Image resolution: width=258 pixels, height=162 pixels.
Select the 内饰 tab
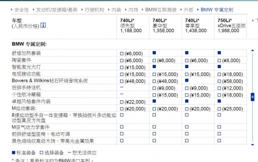click(133, 10)
